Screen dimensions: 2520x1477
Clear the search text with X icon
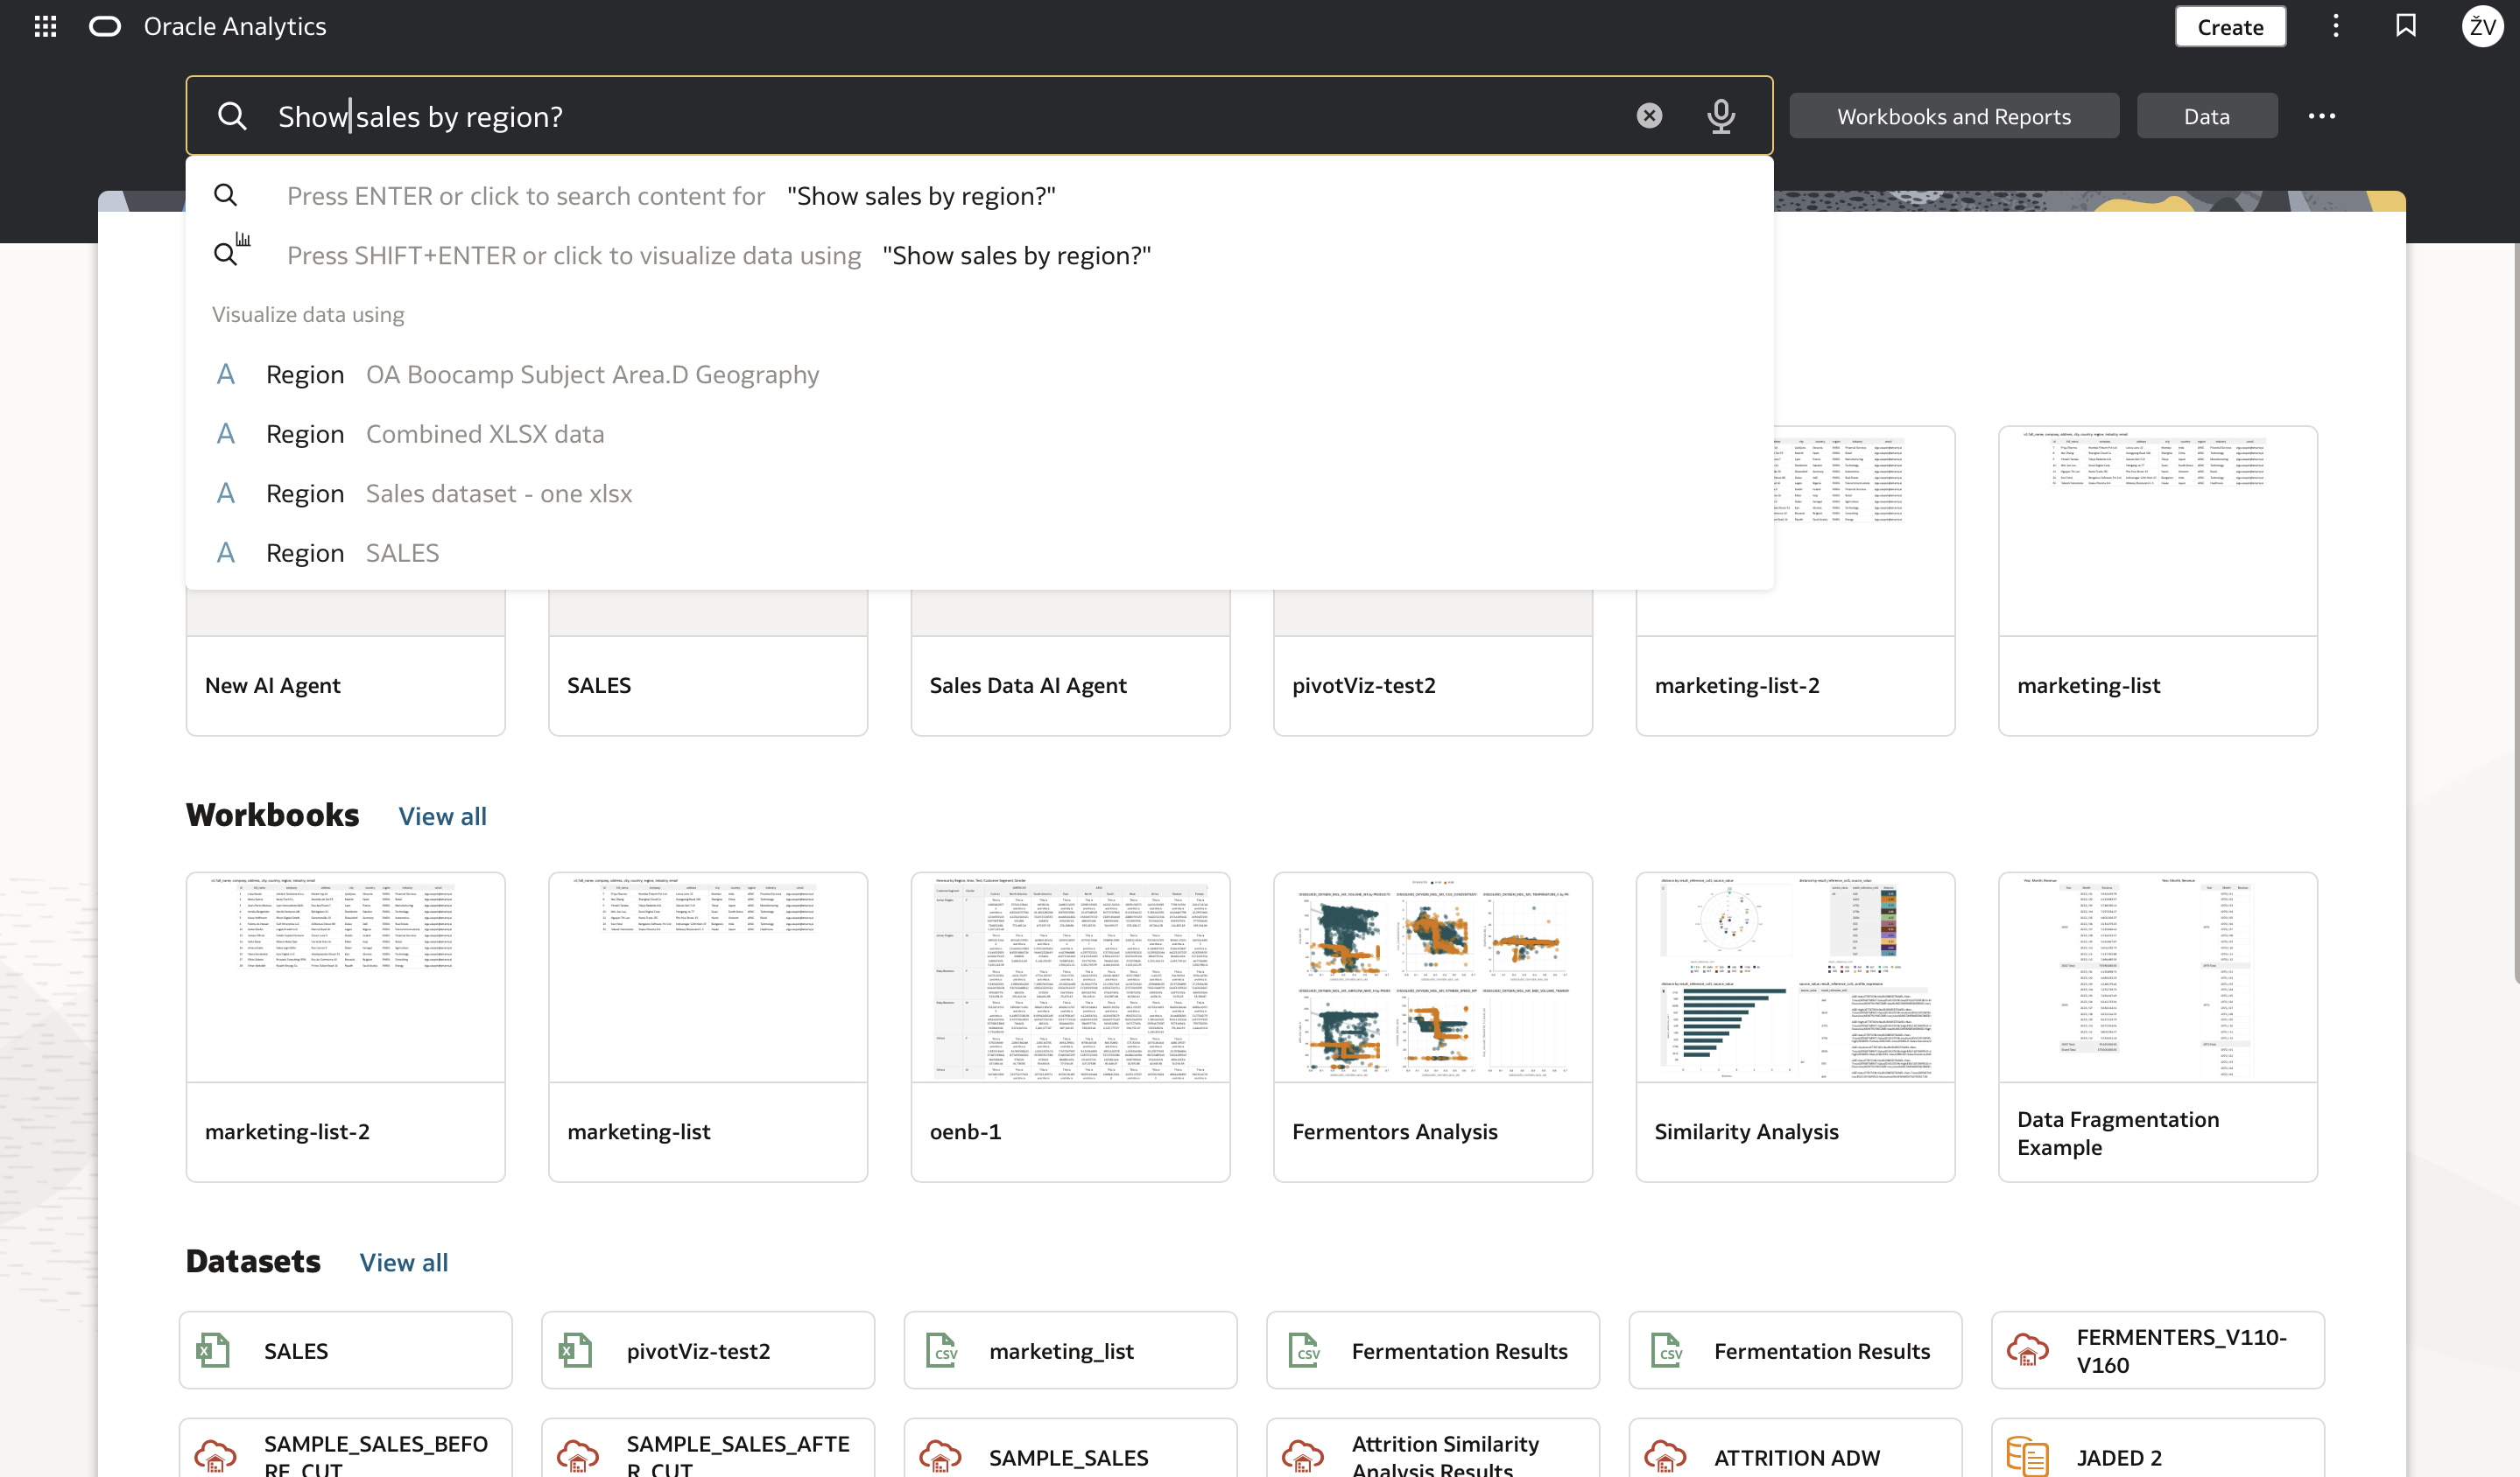[1649, 115]
